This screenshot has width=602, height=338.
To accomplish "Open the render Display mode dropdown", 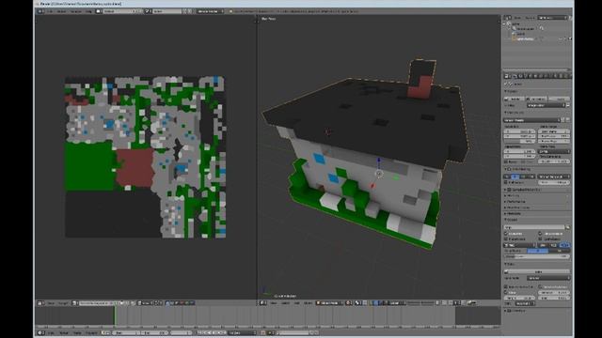I will (x=546, y=105).
